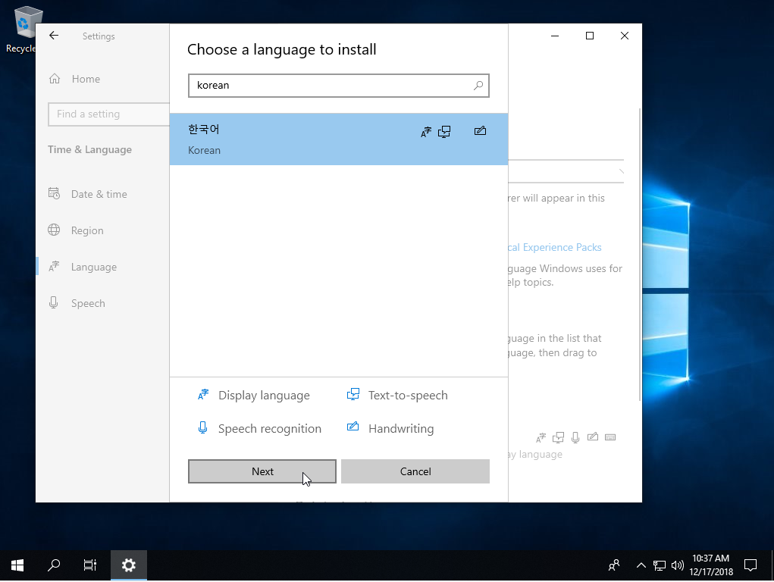Click the network icon in system tray
The image size is (774, 582).
click(660, 566)
